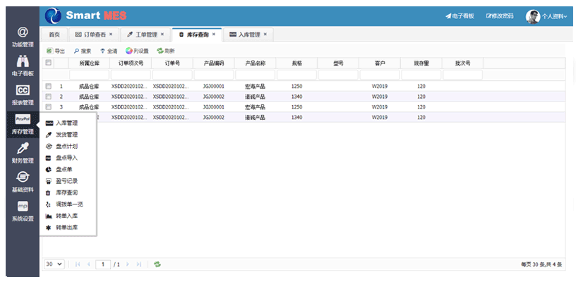The image size is (576, 282).
Task: Tick the select-all checkbox in table header
Action: pyautogui.click(x=49, y=63)
